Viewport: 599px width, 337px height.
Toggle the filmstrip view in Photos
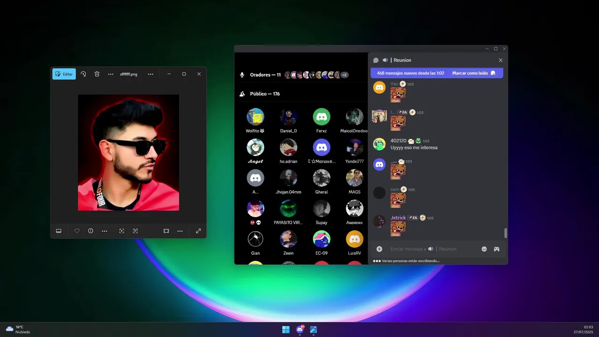click(x=59, y=231)
